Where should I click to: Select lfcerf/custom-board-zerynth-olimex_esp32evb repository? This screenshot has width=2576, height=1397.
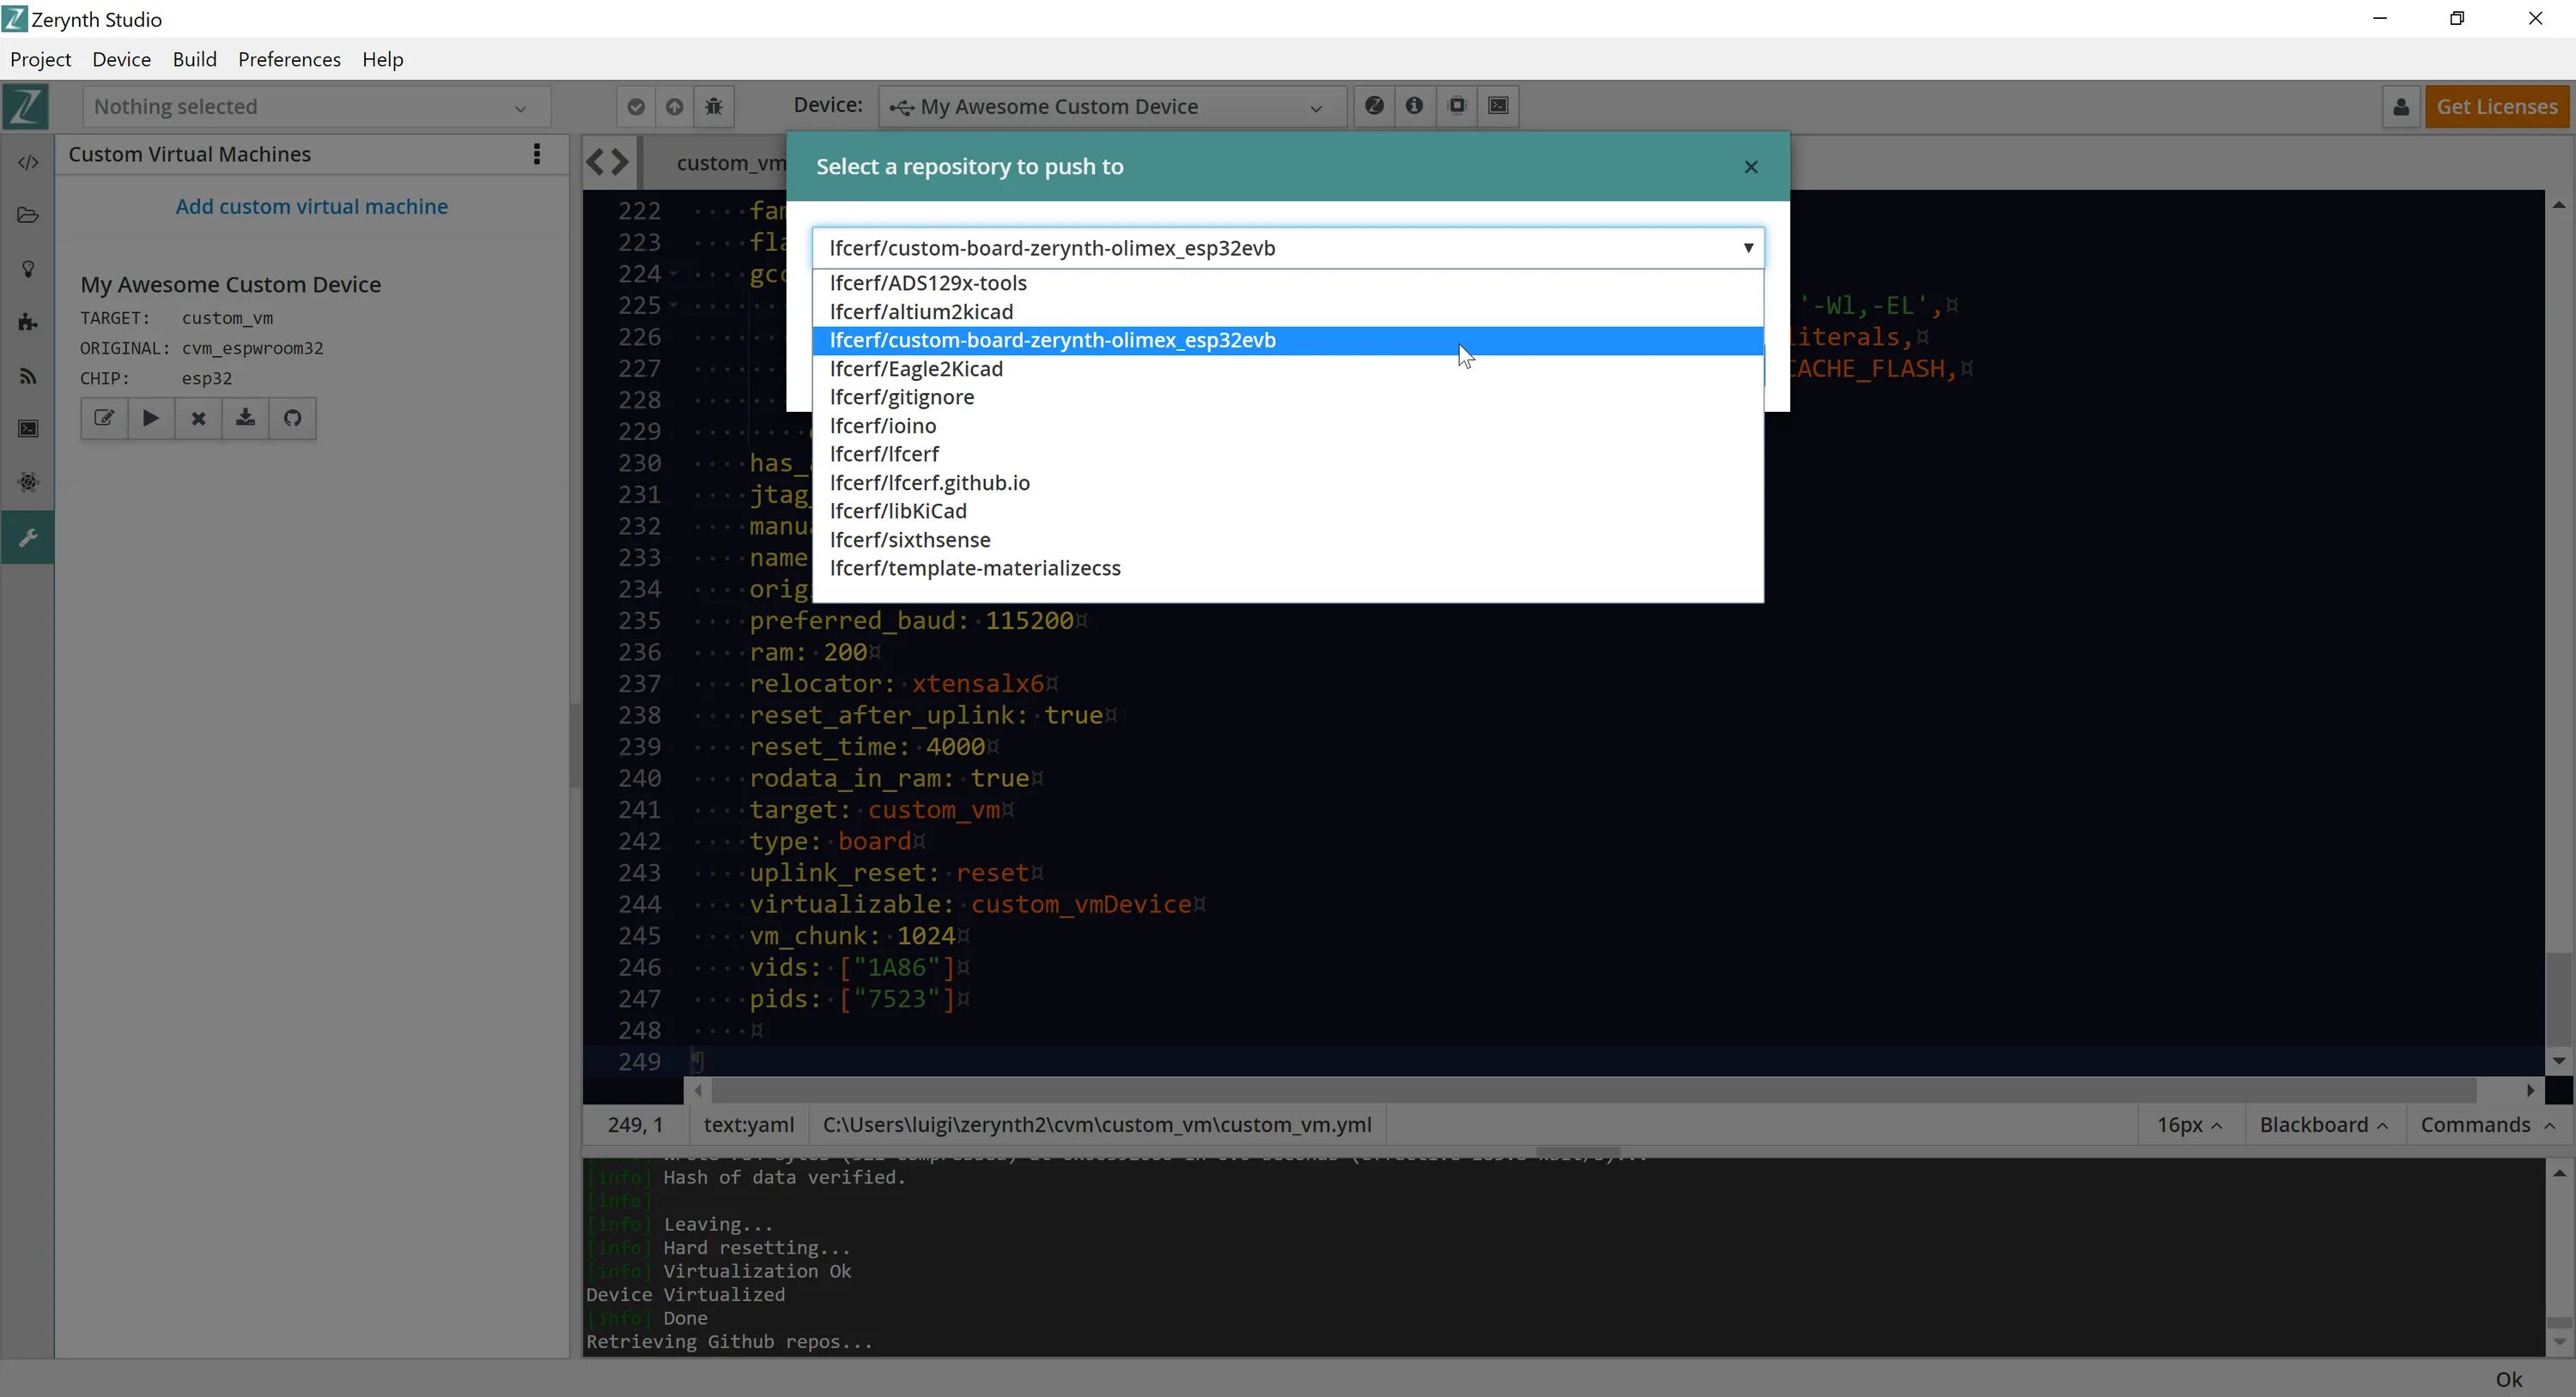click(x=1287, y=339)
